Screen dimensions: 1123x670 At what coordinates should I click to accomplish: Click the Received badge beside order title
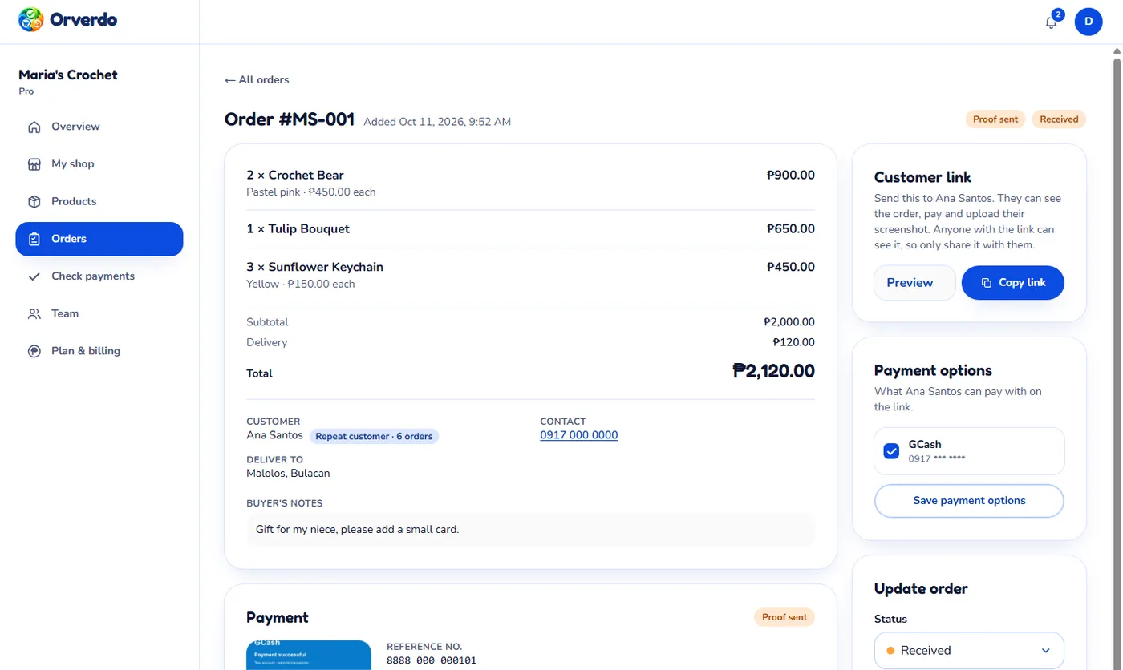point(1059,119)
